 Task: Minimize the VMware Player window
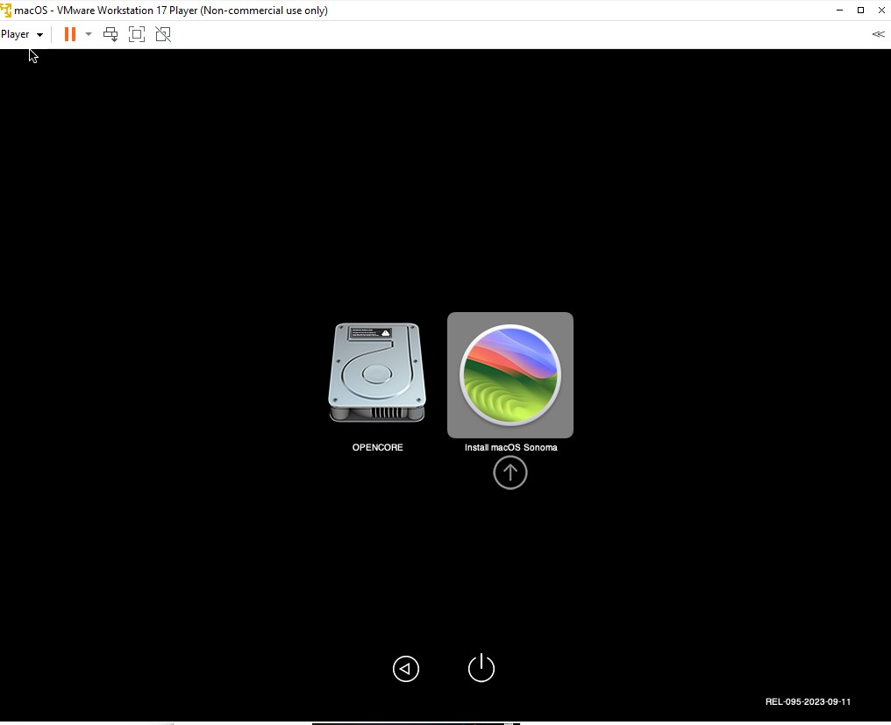[840, 11]
